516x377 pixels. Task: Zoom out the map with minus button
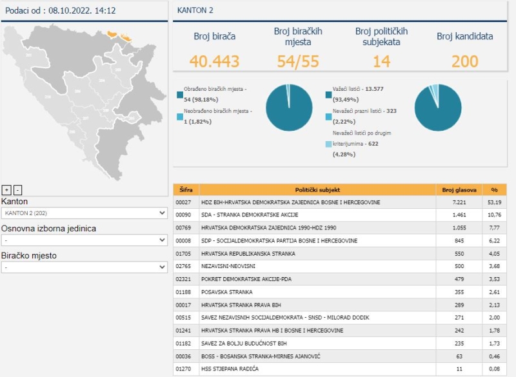pyautogui.click(x=17, y=189)
